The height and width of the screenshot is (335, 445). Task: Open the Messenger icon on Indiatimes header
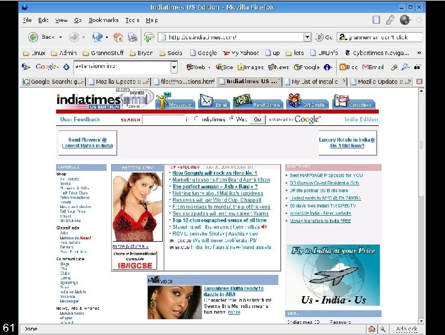point(162,101)
